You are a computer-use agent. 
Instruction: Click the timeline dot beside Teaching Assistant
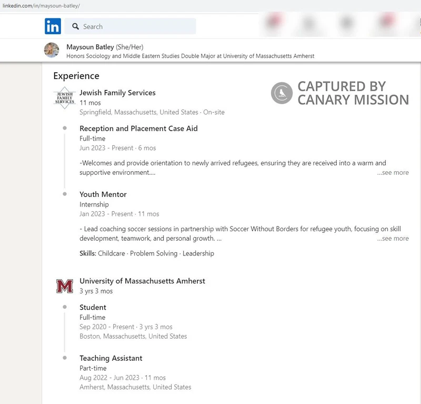[x=65, y=357]
